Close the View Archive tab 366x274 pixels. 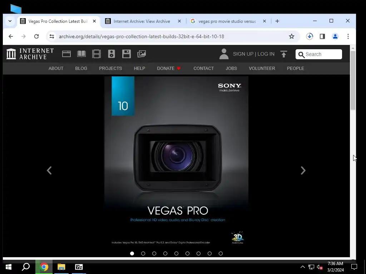(x=179, y=21)
